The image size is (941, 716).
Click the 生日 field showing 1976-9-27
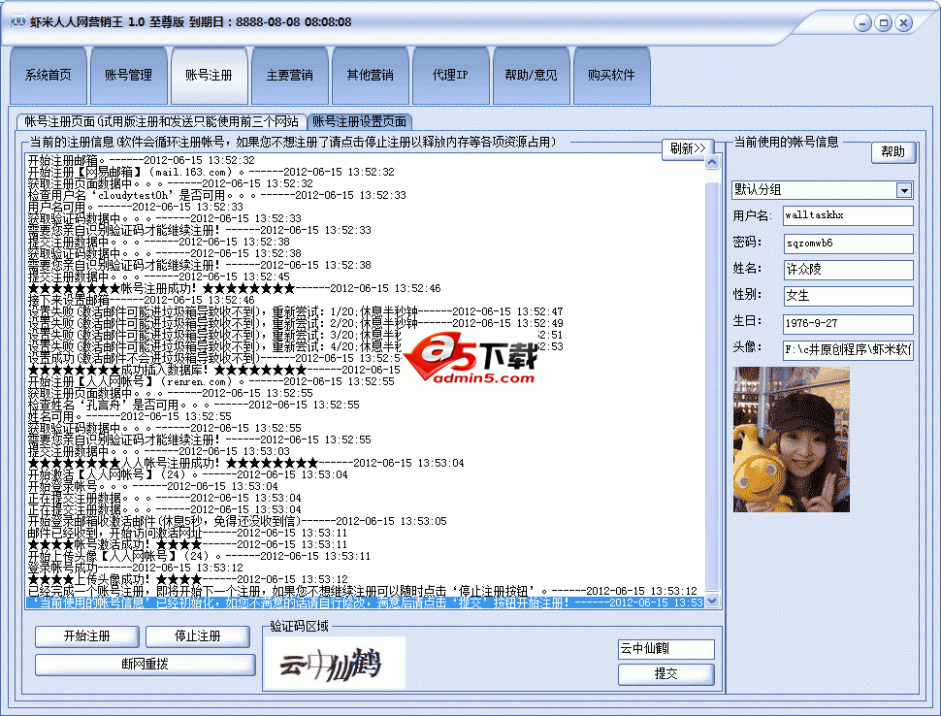tap(848, 323)
